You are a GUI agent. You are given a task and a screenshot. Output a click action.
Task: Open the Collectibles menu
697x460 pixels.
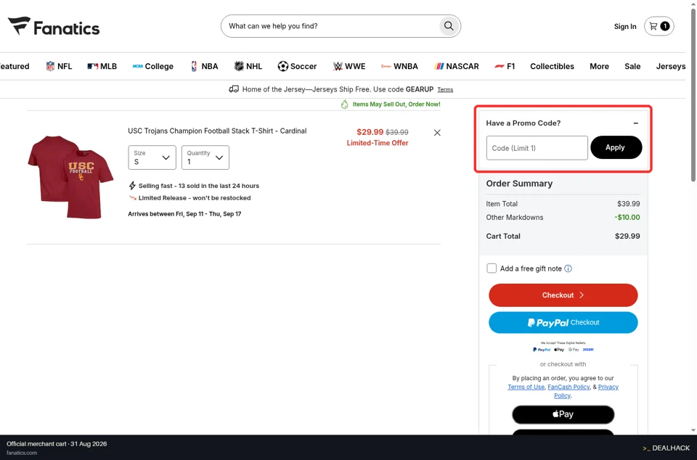pyautogui.click(x=552, y=66)
